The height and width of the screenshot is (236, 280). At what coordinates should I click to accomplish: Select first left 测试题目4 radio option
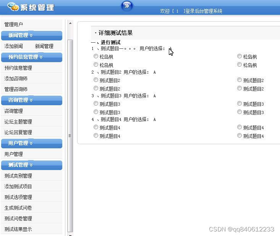coord(96,127)
